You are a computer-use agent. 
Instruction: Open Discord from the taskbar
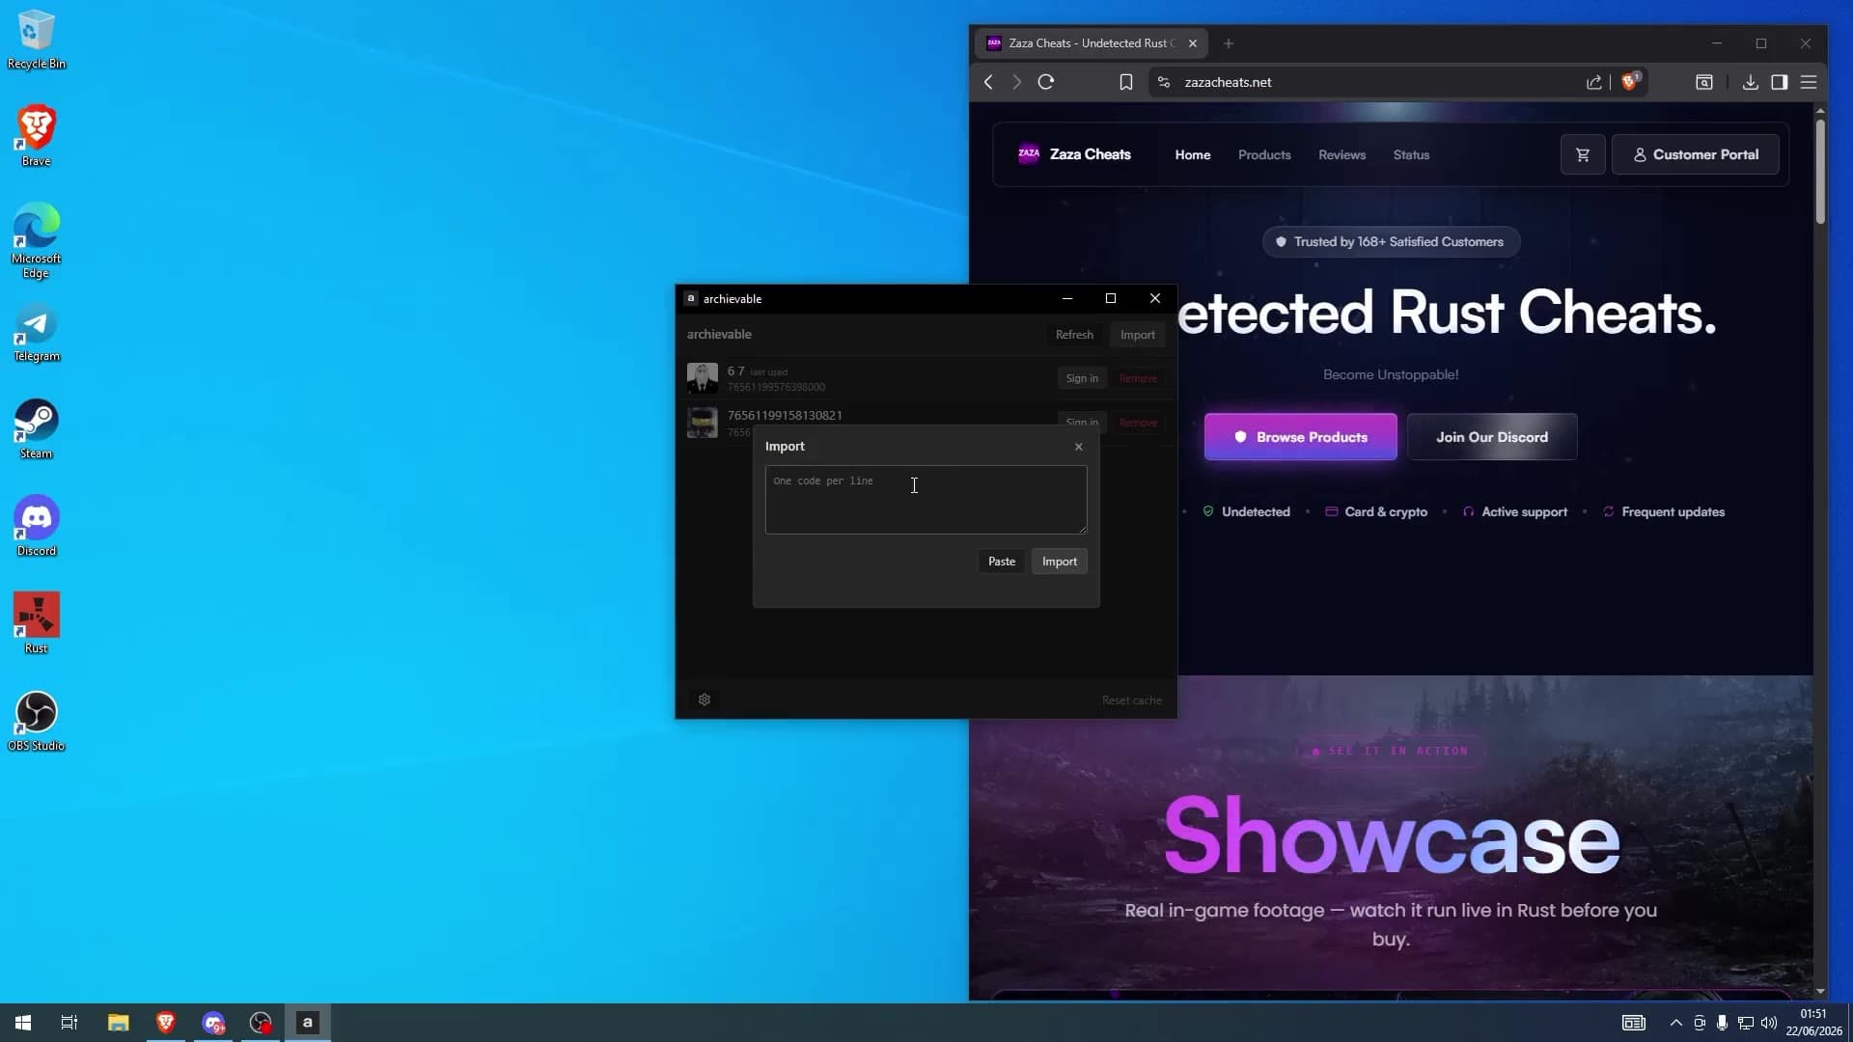coord(213,1023)
